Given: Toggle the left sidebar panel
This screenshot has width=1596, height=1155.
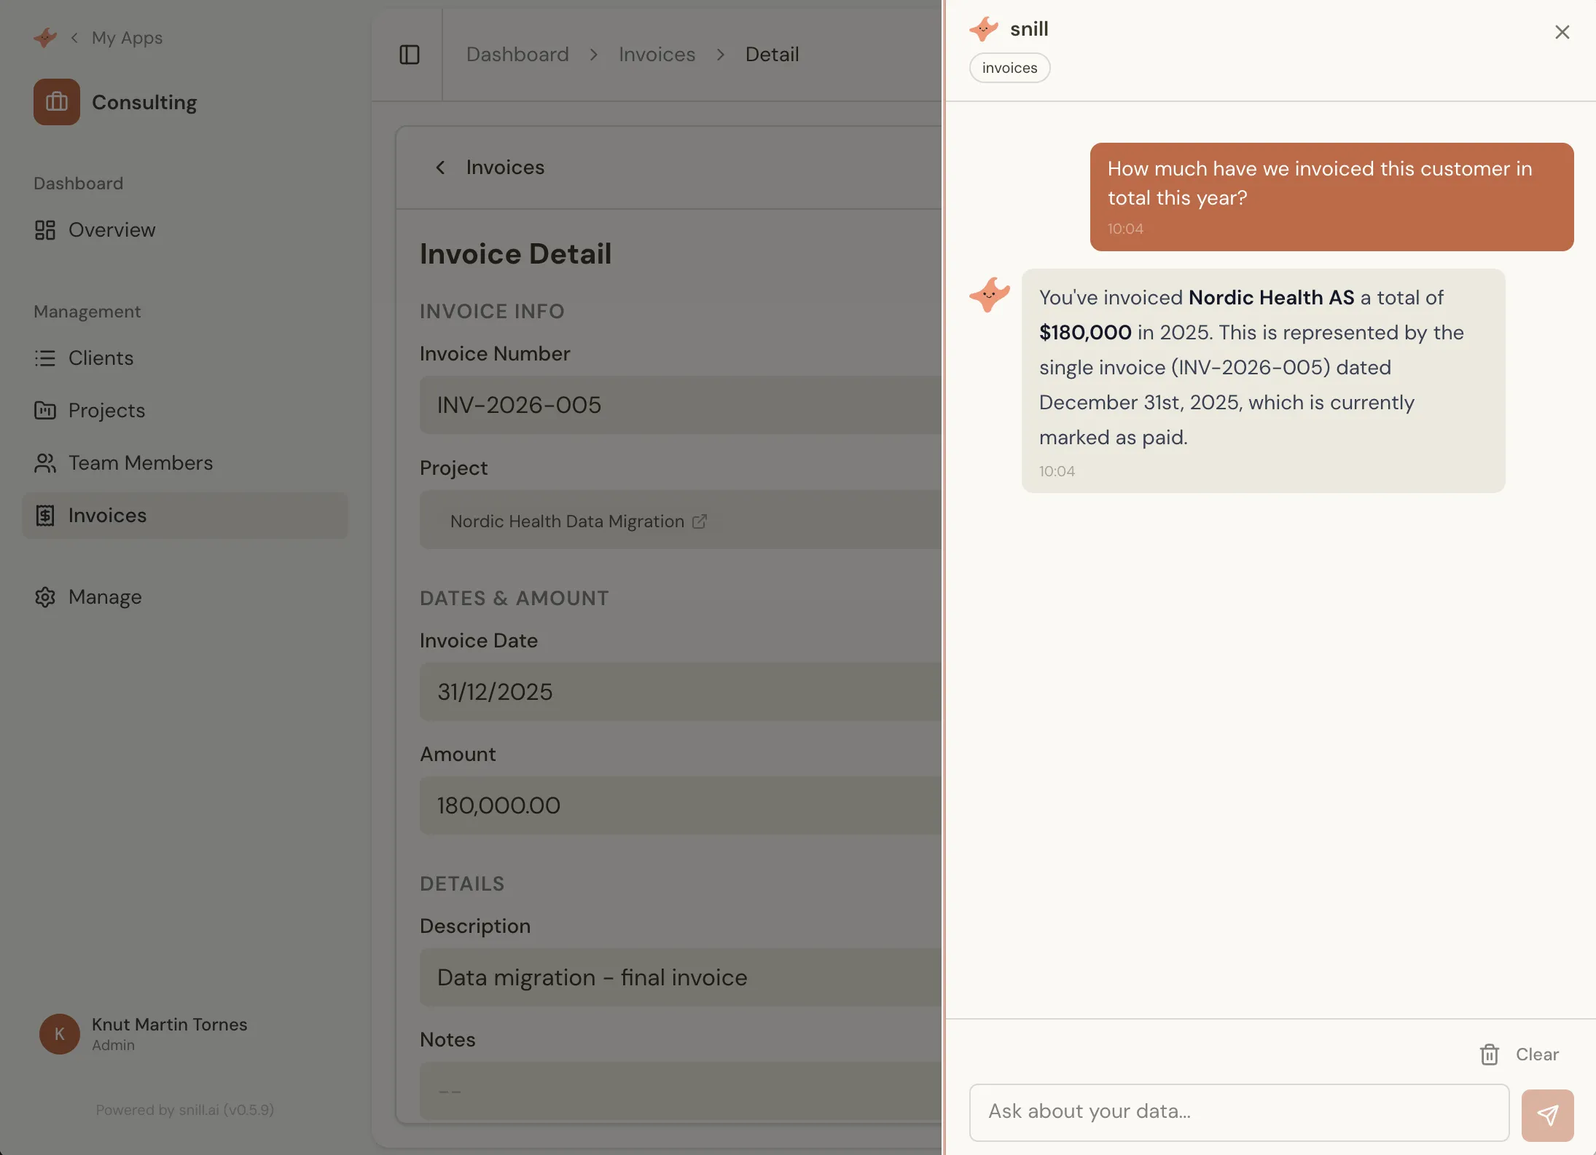Looking at the screenshot, I should pos(409,54).
